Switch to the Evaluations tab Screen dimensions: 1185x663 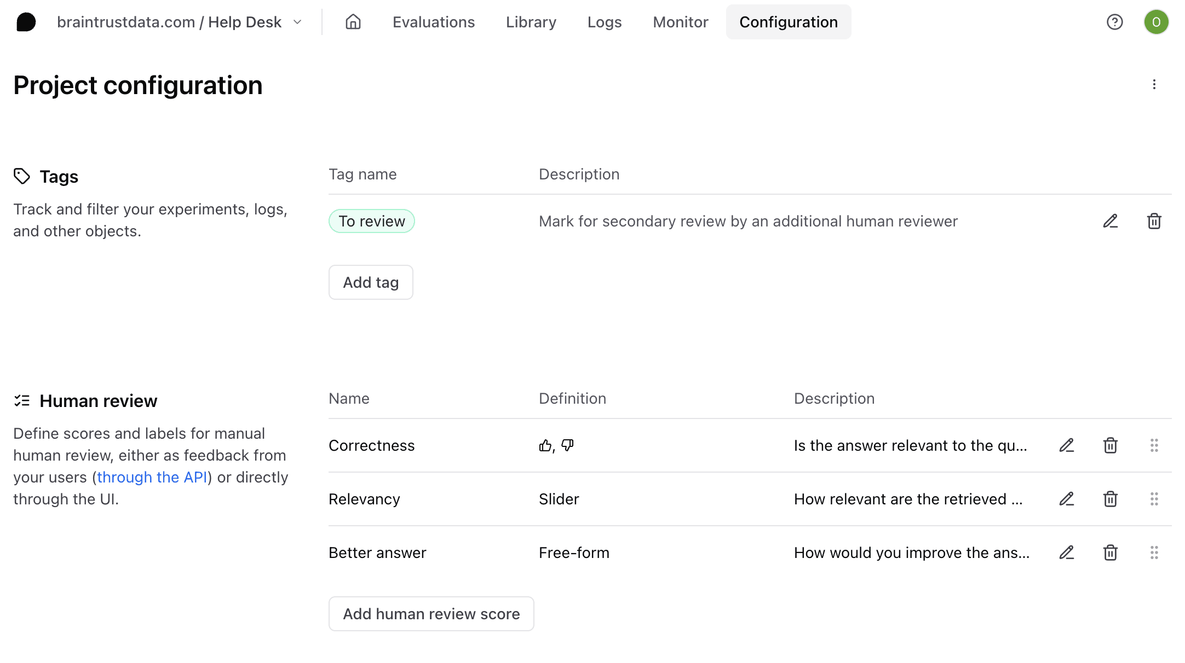click(433, 22)
